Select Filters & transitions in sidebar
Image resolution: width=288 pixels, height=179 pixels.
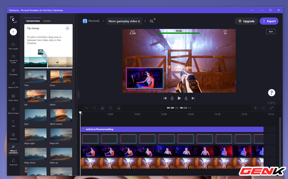(x=13, y=149)
